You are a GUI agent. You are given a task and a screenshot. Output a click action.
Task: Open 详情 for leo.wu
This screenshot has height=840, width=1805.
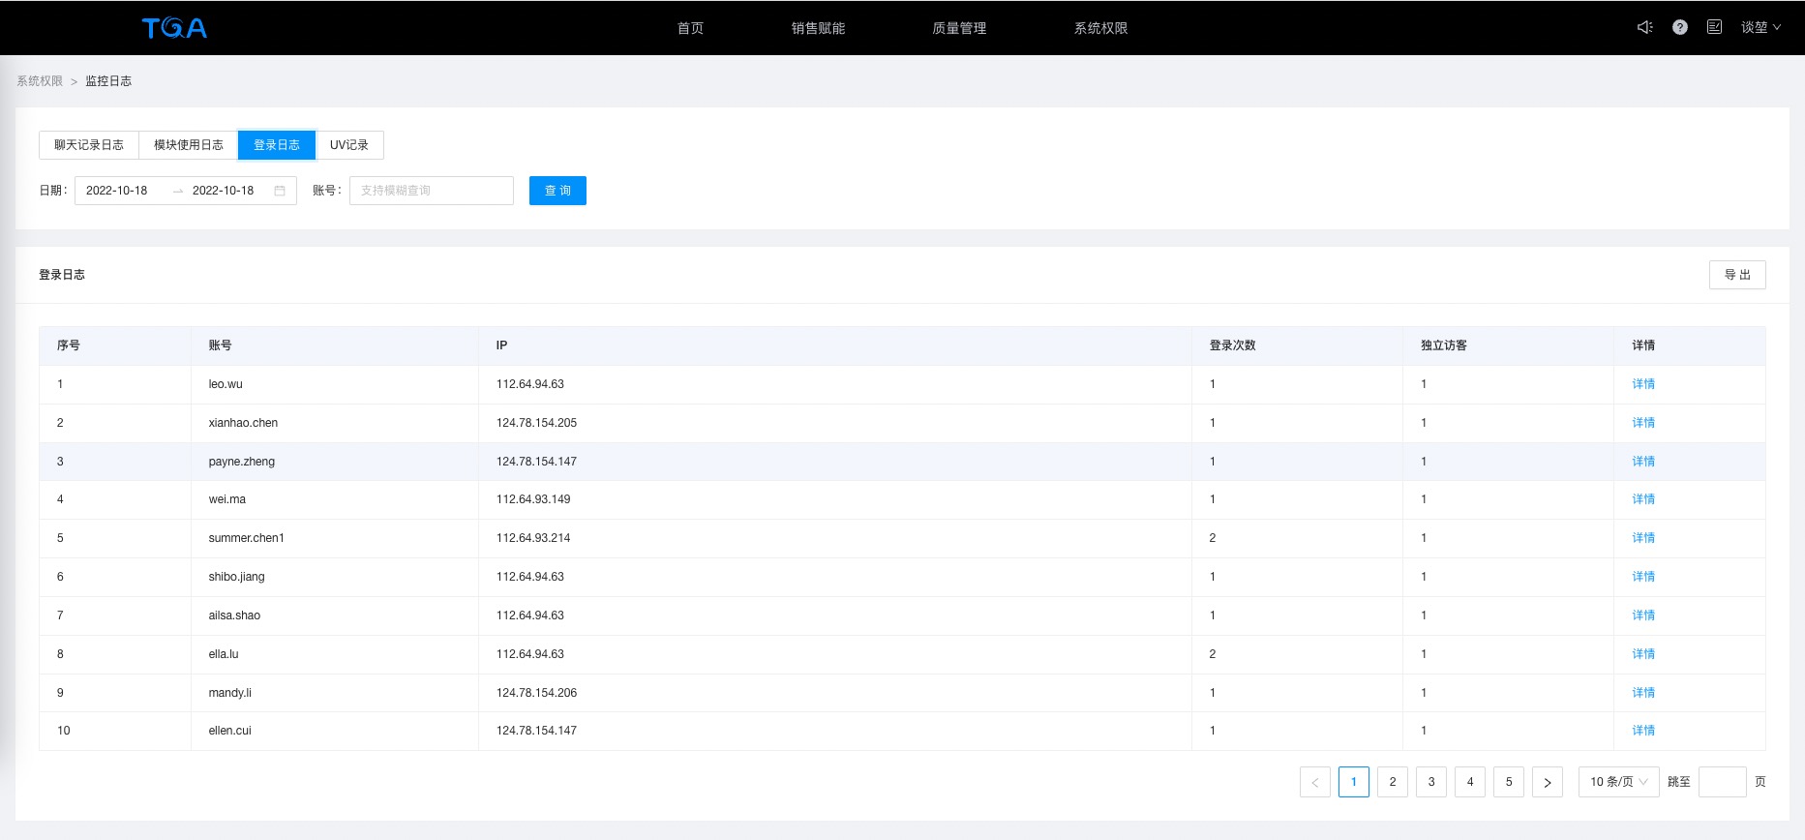(x=1643, y=384)
